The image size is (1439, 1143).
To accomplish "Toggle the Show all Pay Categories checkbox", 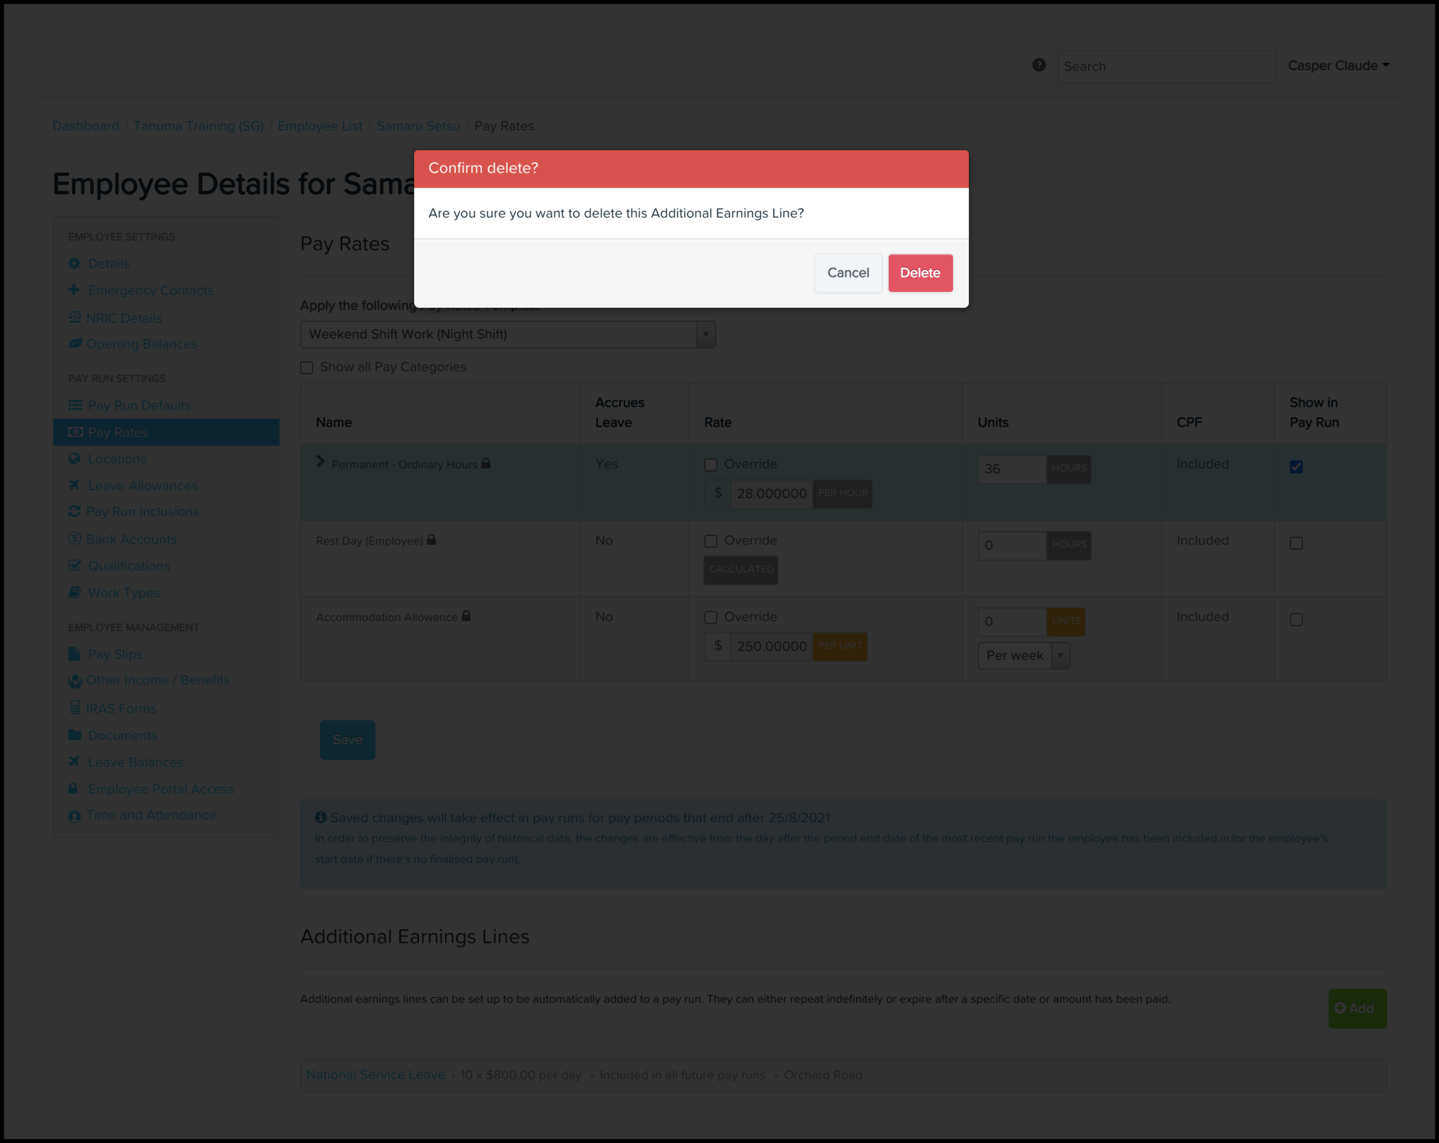I will [x=307, y=368].
